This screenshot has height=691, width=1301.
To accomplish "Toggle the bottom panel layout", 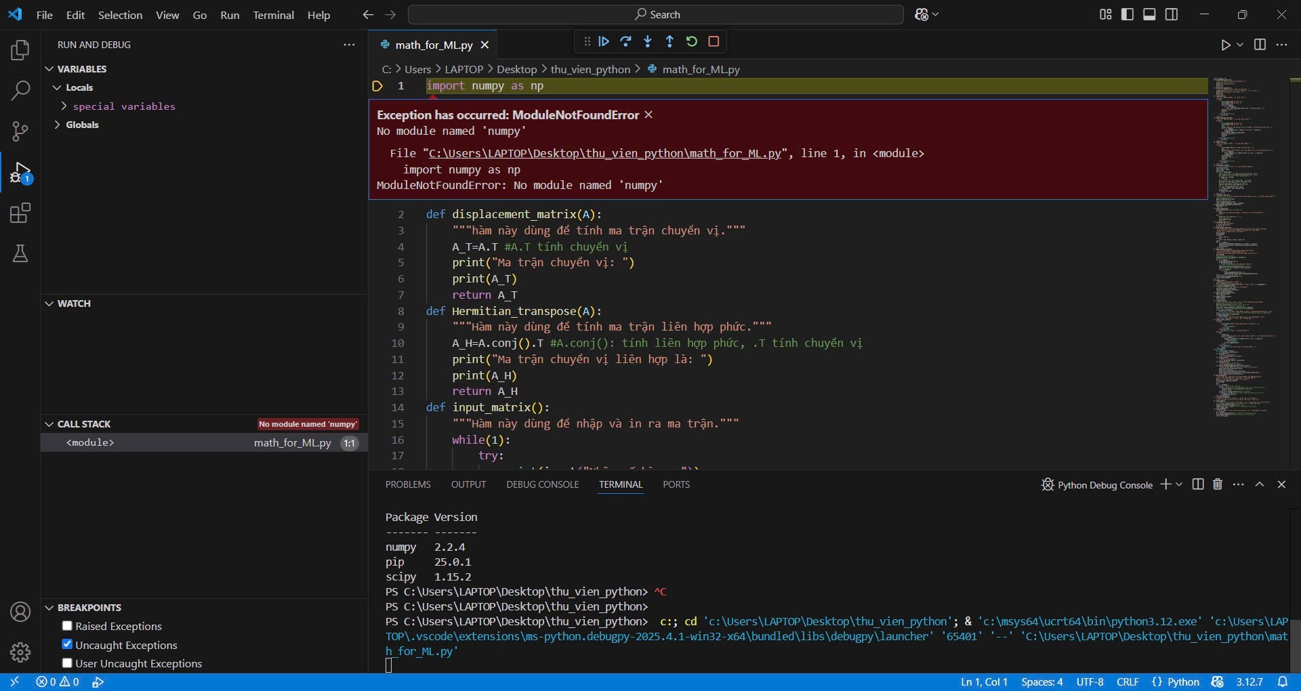I will 1149,14.
